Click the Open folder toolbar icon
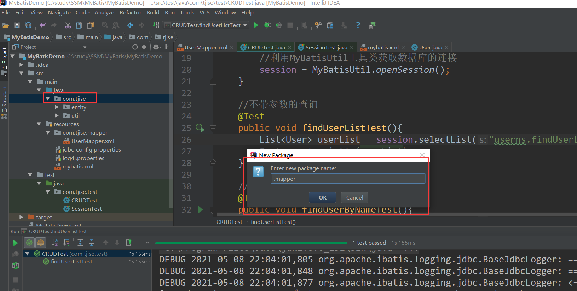577x291 pixels. coord(6,25)
